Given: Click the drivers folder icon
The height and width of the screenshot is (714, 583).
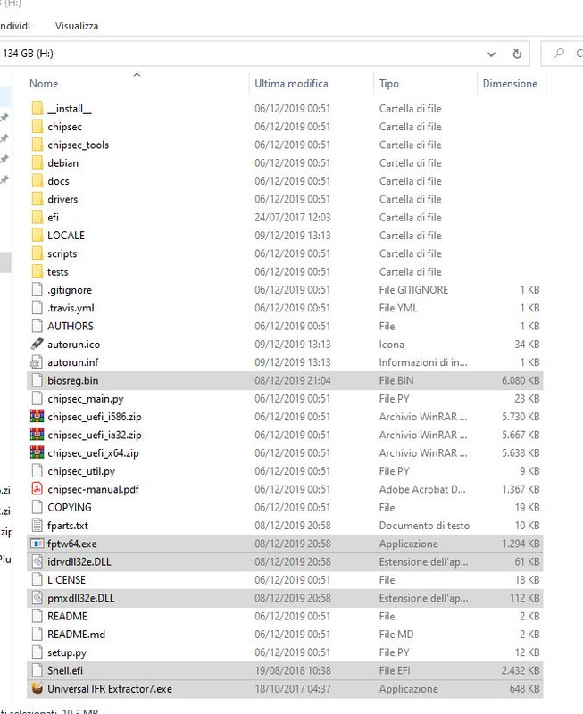Looking at the screenshot, I should [x=37, y=199].
